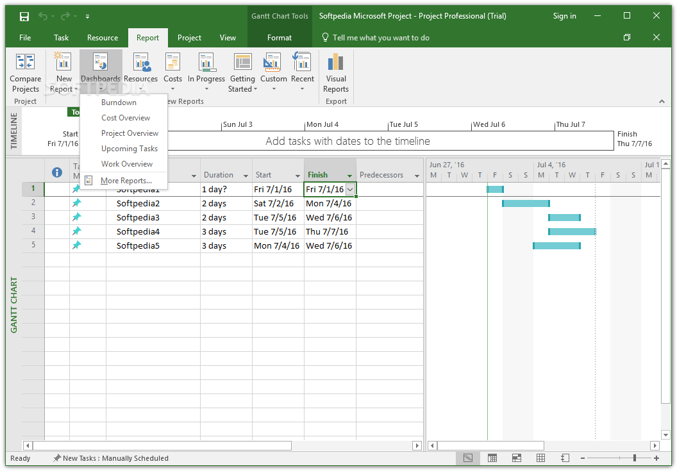Open the File tab

[25, 38]
